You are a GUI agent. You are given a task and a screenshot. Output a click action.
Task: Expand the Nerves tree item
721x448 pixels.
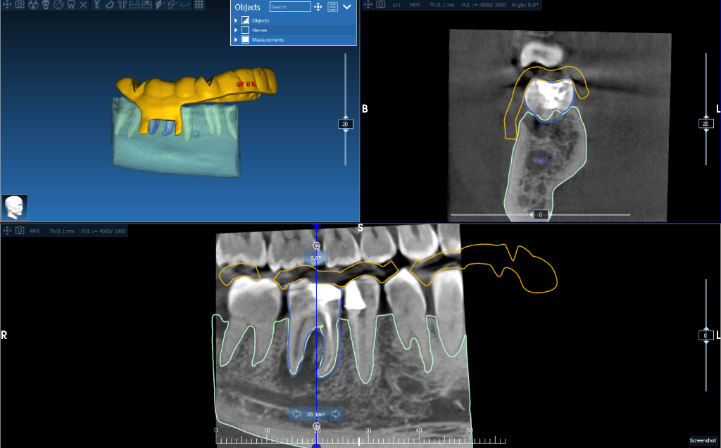pos(236,30)
